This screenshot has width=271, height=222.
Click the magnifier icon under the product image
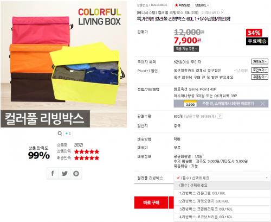(x=60, y=134)
